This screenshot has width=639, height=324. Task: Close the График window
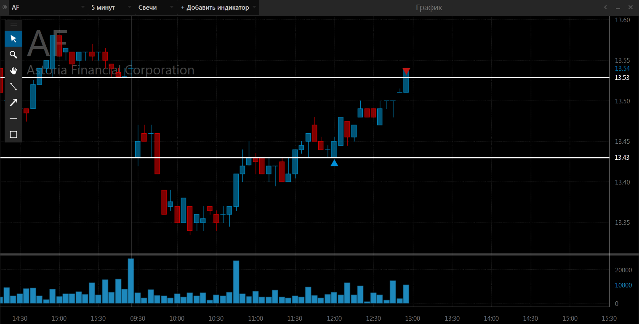point(631,7)
